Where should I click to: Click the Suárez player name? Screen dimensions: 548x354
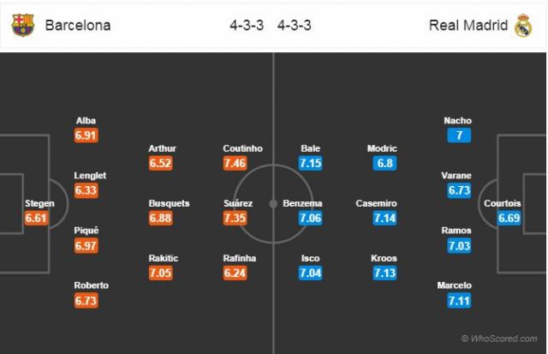click(238, 203)
